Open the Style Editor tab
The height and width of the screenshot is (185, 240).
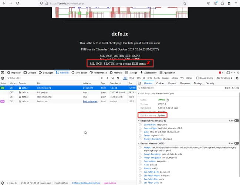click(79, 73)
